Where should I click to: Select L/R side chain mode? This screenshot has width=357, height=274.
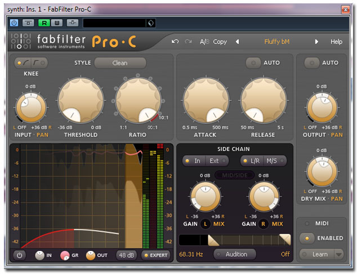click(252, 161)
